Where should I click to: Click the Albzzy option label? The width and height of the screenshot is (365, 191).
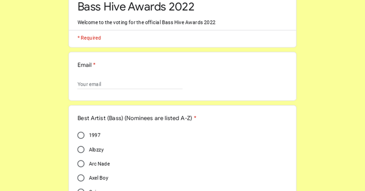click(x=96, y=149)
